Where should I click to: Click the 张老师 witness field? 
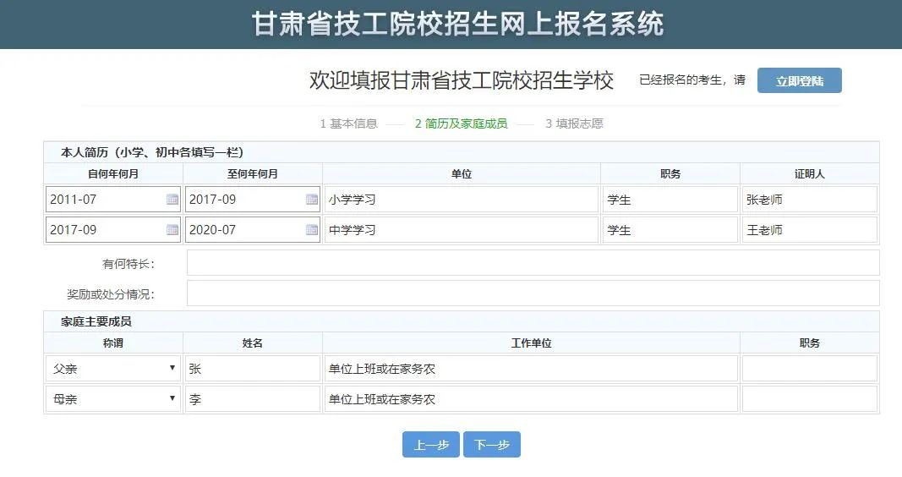(x=809, y=200)
